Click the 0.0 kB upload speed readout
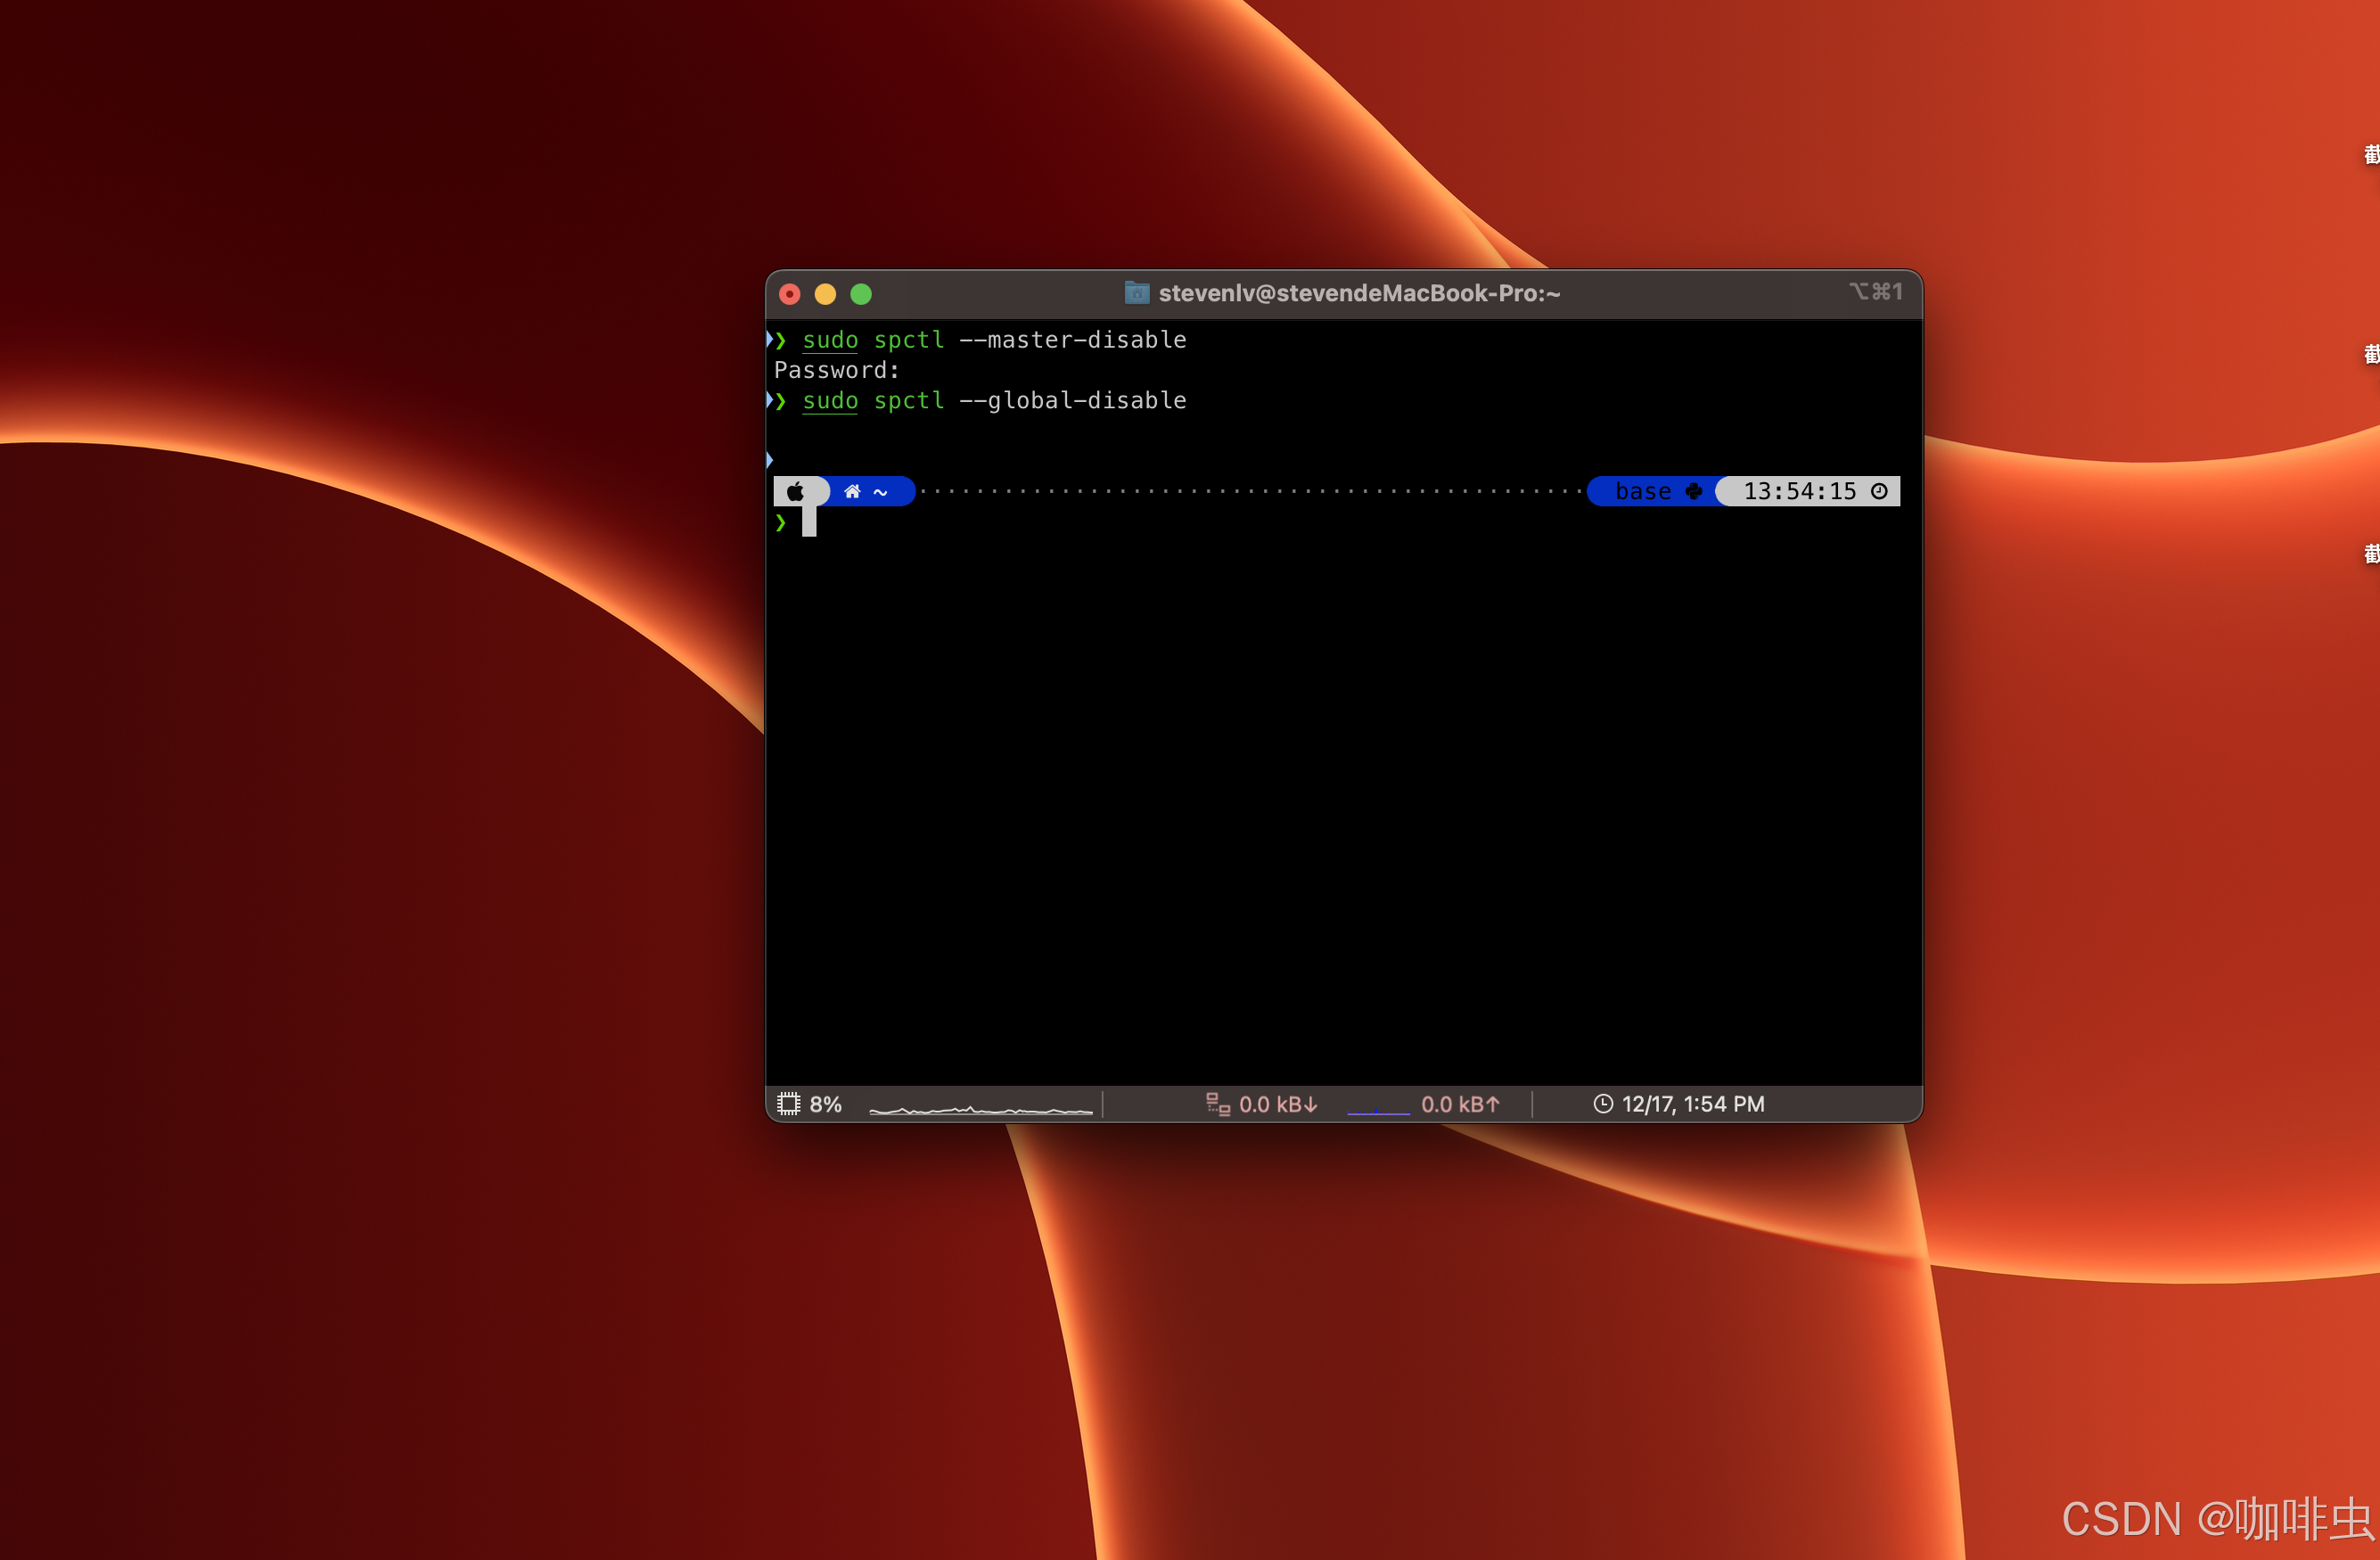The height and width of the screenshot is (1560, 2380). tap(1460, 1104)
